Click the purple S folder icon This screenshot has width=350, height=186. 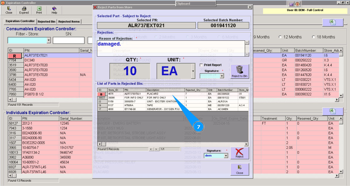click(292, 4)
